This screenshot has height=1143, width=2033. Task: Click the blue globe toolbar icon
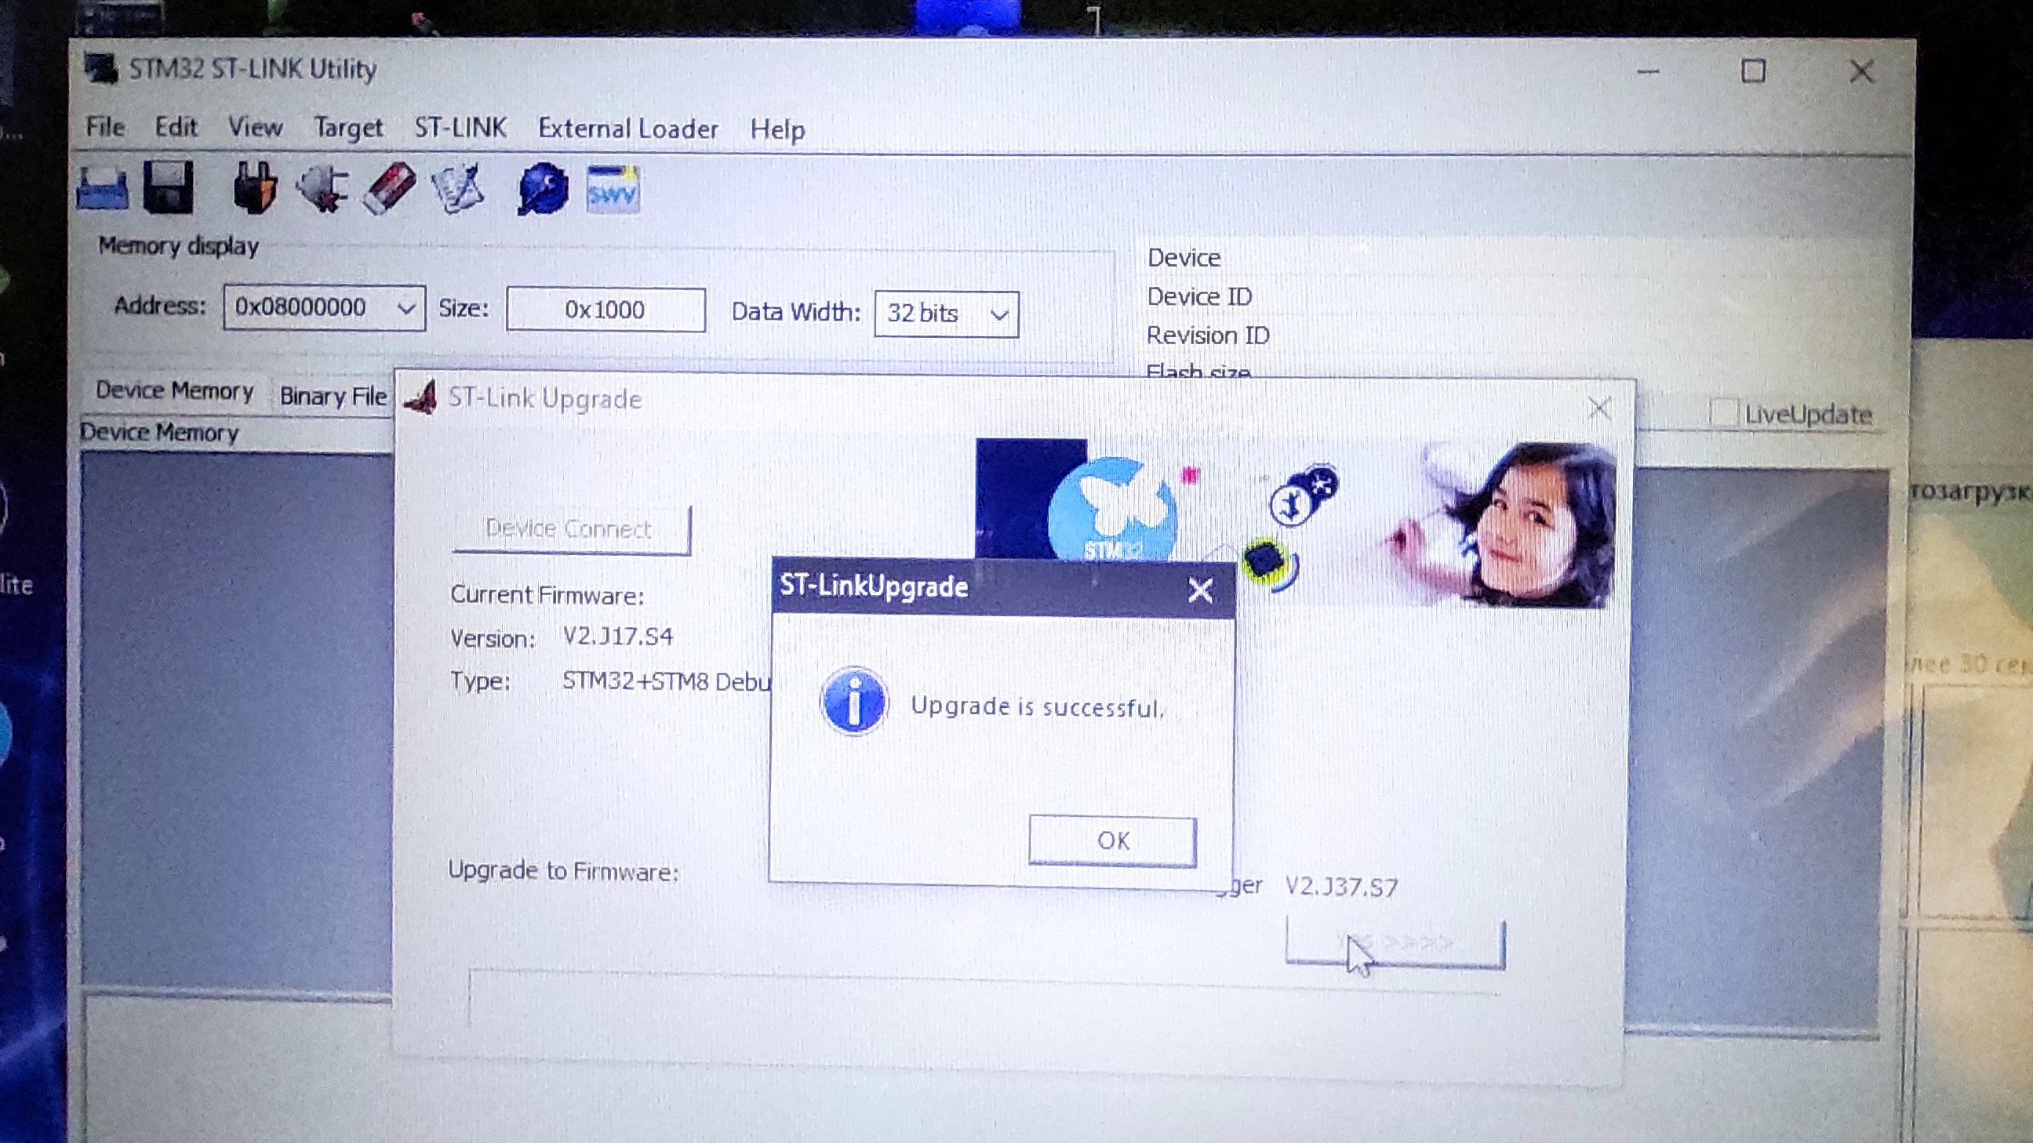543,189
